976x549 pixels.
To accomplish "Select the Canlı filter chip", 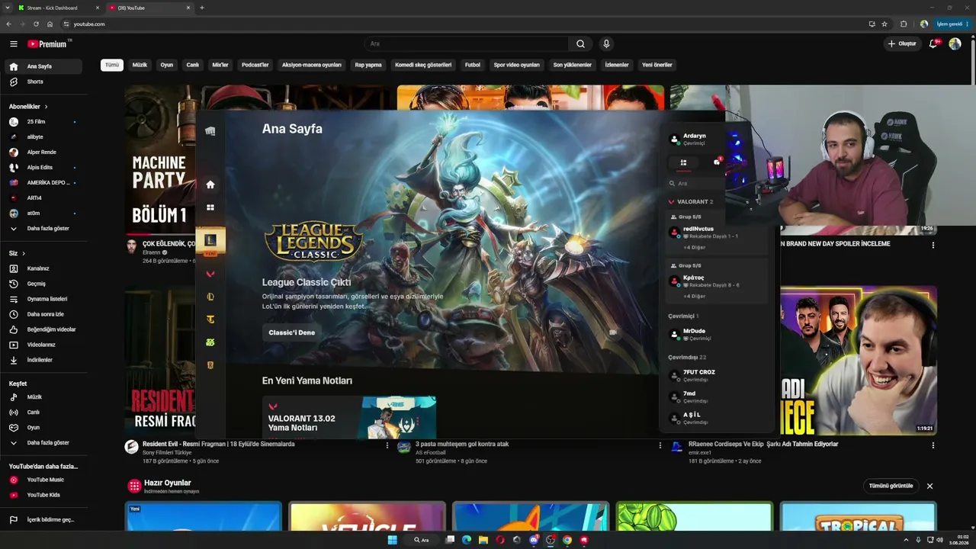I will 193,65.
